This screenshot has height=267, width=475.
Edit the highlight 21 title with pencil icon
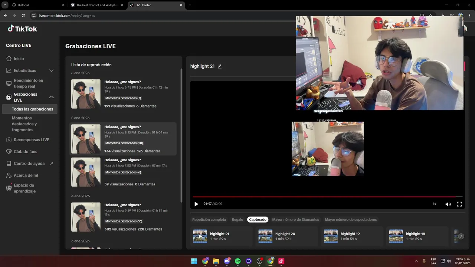click(x=219, y=66)
